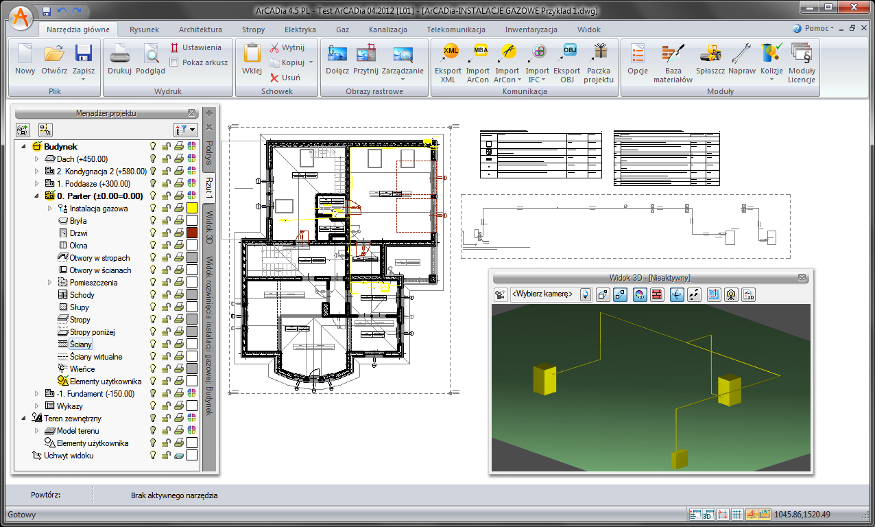Switch to the Telekomunikacja tab
This screenshot has height=527, width=875.
click(456, 30)
